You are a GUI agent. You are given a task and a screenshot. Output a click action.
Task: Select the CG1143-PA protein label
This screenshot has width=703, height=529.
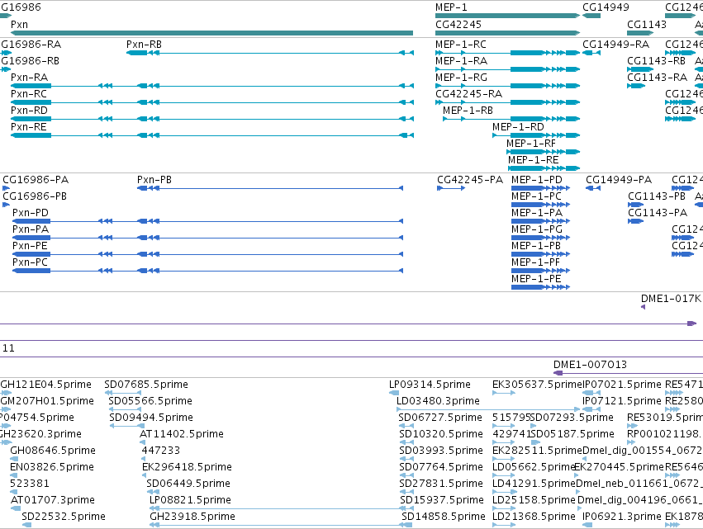coord(658,213)
